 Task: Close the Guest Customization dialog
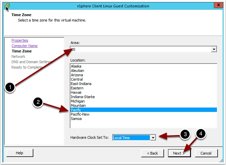pyautogui.click(x=218, y=5)
